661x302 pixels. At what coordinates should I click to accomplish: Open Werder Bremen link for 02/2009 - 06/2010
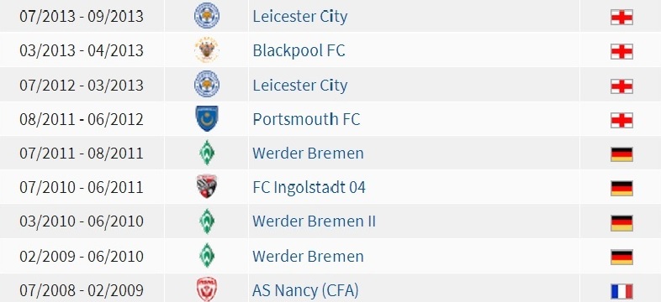point(308,256)
